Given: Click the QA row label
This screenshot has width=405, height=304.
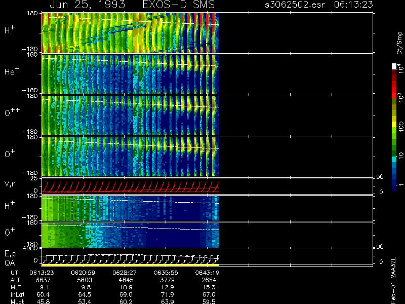Looking at the screenshot, I should point(9,263).
